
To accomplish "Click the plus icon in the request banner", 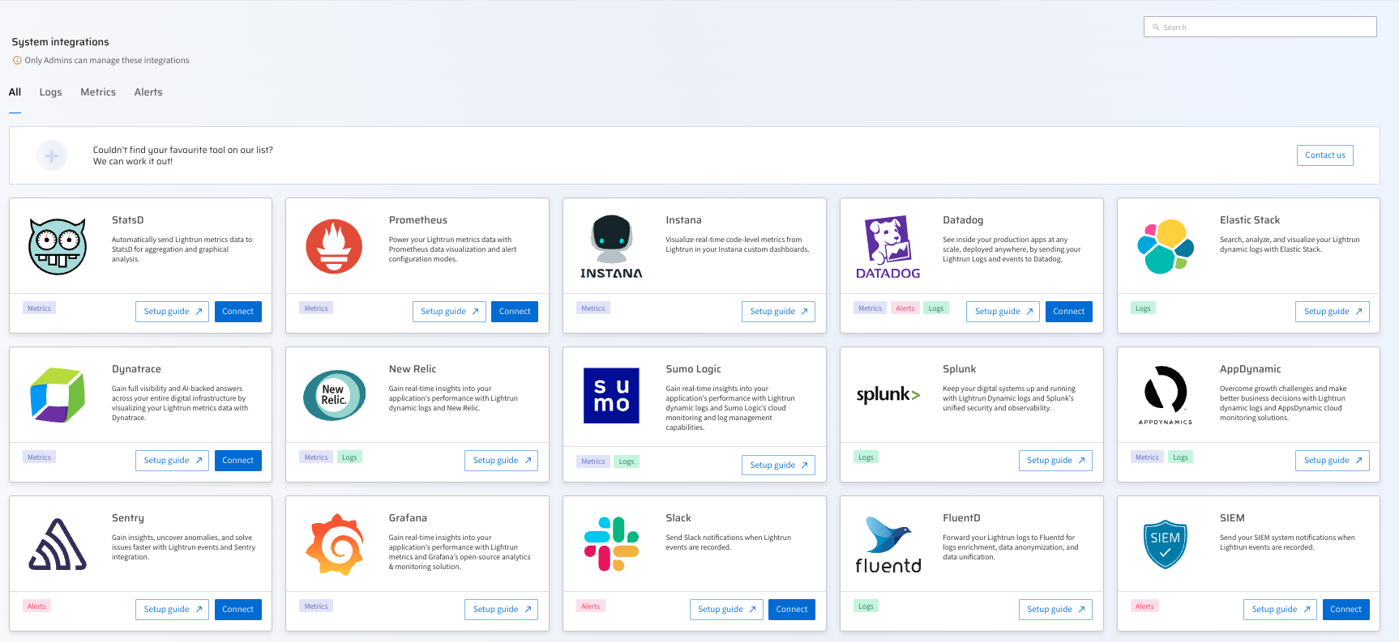I will click(x=51, y=155).
